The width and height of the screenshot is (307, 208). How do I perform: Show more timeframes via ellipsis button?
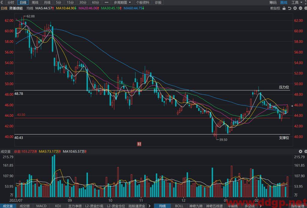pyautogui.click(x=106, y=2)
